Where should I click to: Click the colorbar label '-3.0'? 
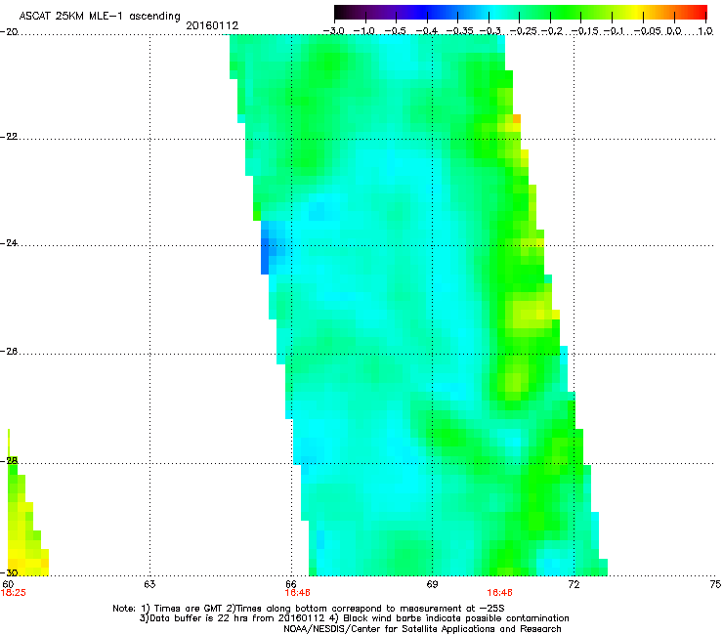pos(334,31)
